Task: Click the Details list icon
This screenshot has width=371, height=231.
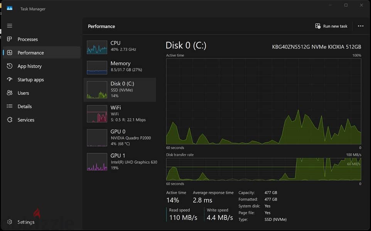Action: coord(10,106)
